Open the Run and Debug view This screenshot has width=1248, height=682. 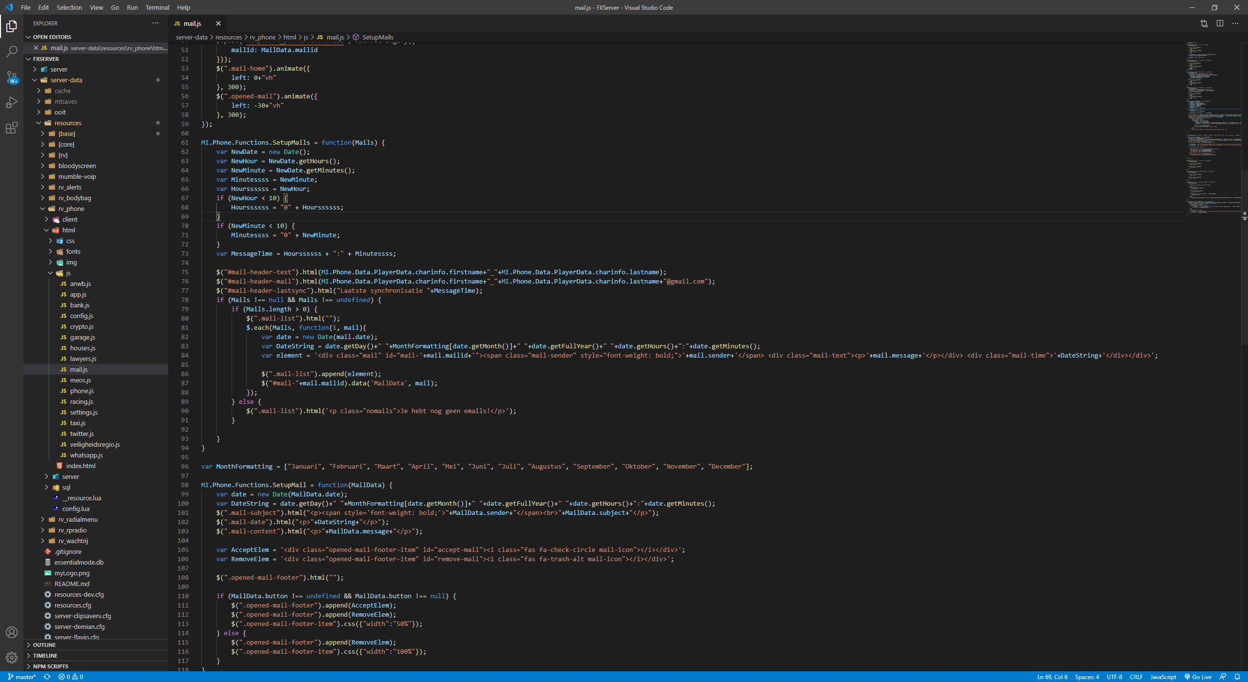(x=12, y=102)
